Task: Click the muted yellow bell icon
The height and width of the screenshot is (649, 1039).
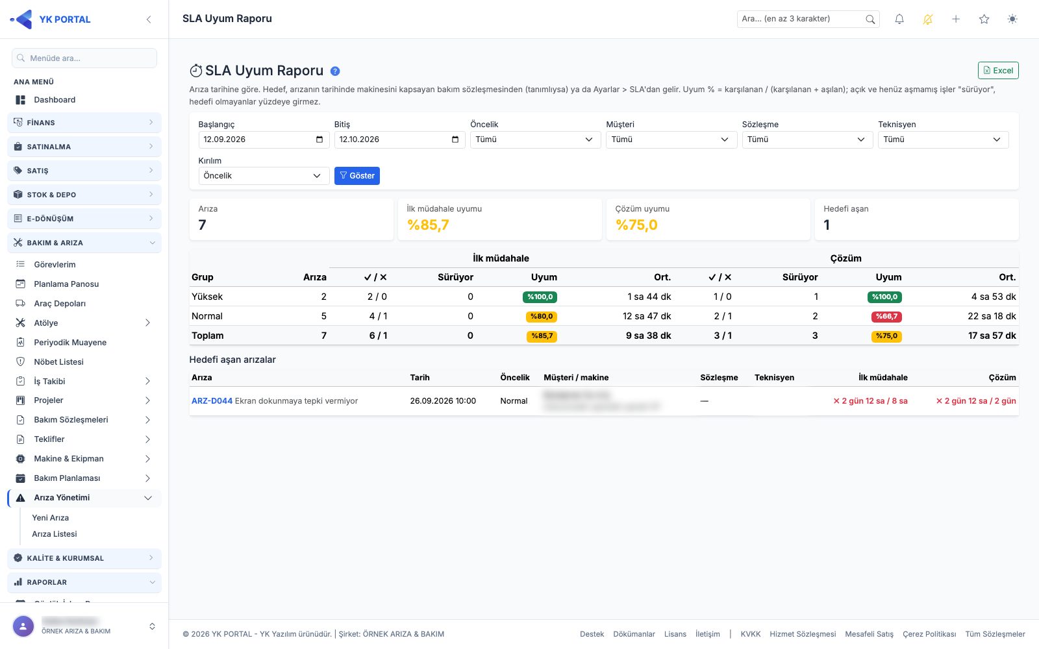Action: tap(927, 19)
